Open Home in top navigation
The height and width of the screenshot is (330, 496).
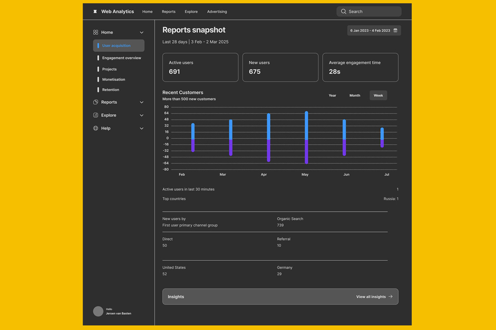tap(148, 12)
